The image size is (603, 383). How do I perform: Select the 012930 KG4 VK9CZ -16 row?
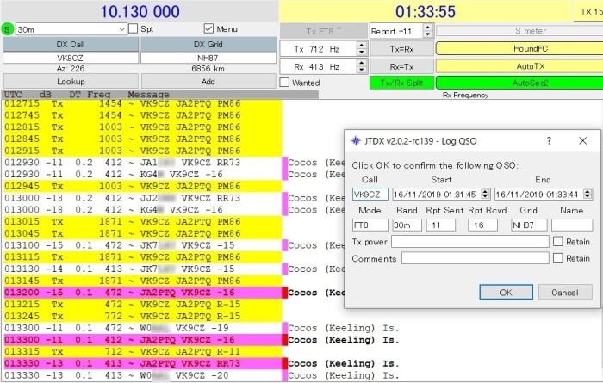pyautogui.click(x=143, y=174)
